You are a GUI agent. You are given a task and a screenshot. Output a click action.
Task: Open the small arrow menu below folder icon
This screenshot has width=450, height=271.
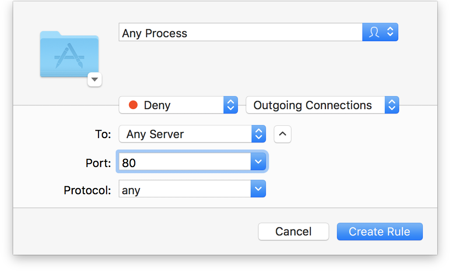pyautogui.click(x=95, y=79)
